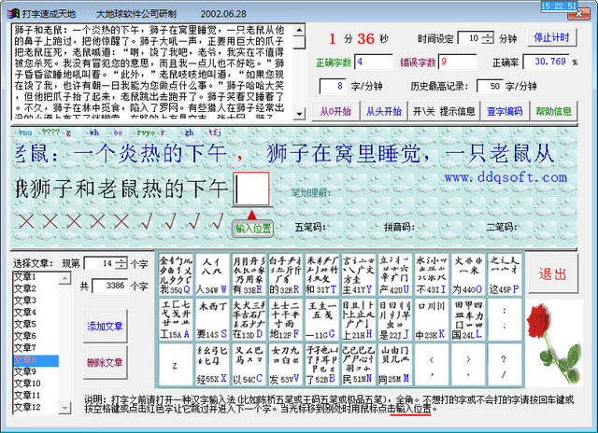This screenshot has height=433, width=598.
Task: Click 停止计时 to stop the timer
Action: point(551,37)
